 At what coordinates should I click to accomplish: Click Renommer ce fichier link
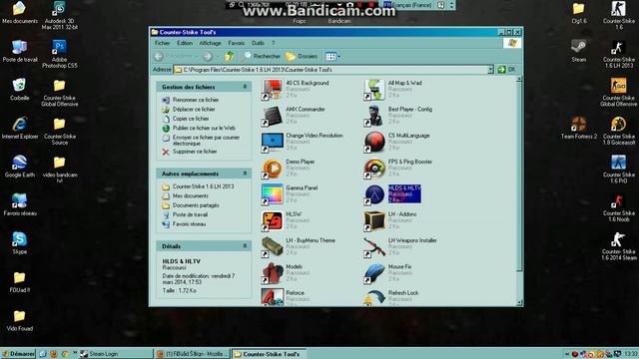pyautogui.click(x=196, y=100)
